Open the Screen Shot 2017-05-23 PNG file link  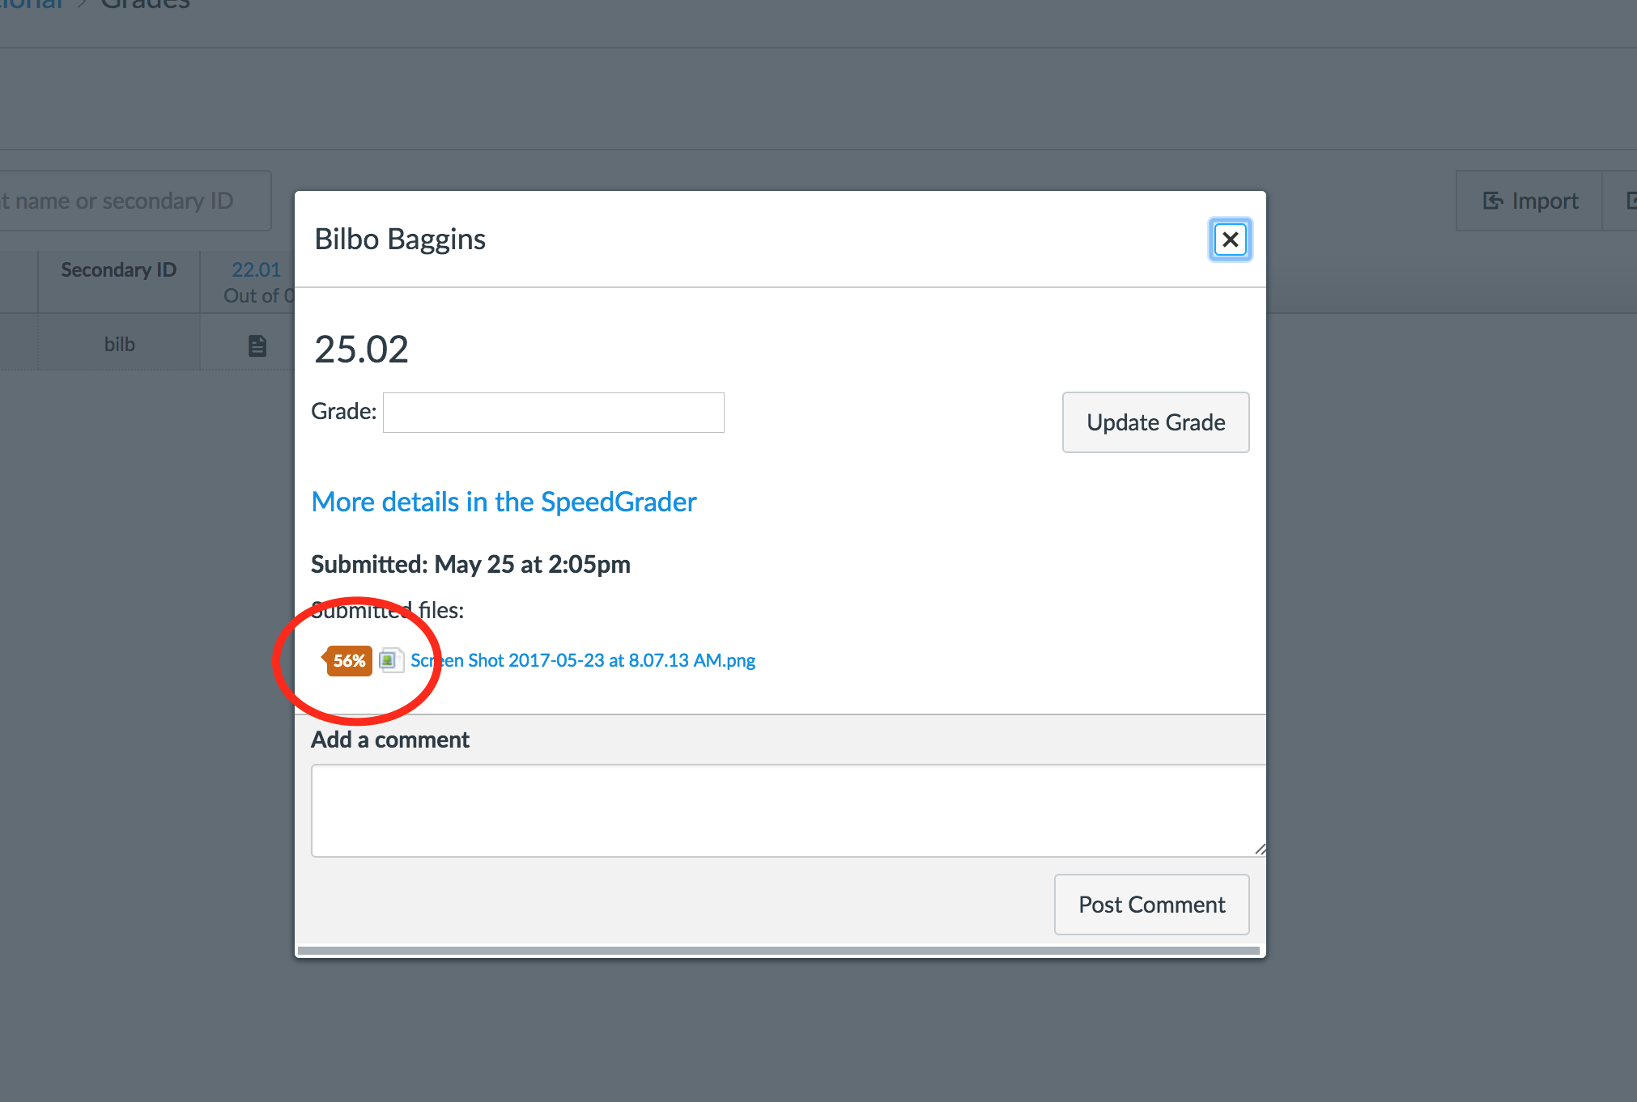pyautogui.click(x=583, y=660)
